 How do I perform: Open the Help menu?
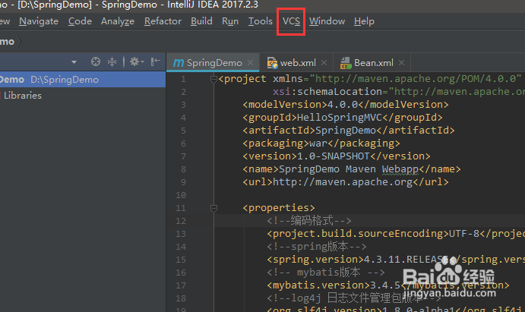click(x=364, y=21)
